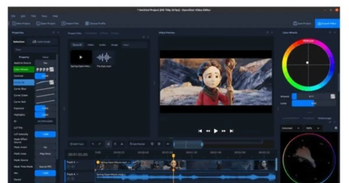This screenshot has width=349, height=183.
Task: Toggle the snapping icon in timeline toolbar
Action: [108, 144]
